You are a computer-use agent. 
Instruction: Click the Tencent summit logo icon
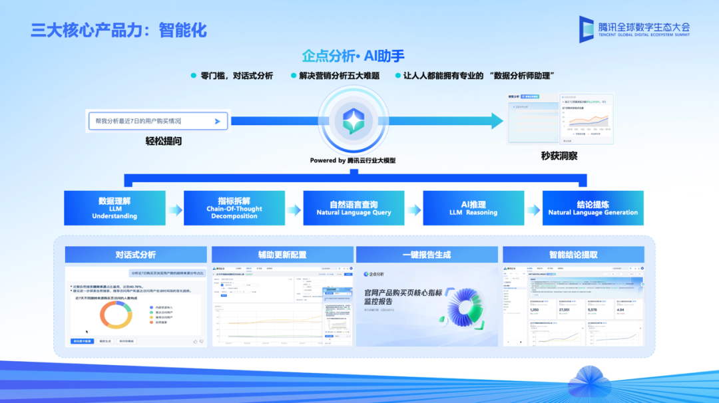click(587, 29)
